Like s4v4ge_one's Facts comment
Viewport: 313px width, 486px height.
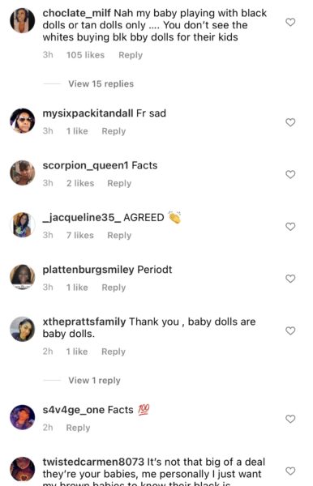point(290,419)
